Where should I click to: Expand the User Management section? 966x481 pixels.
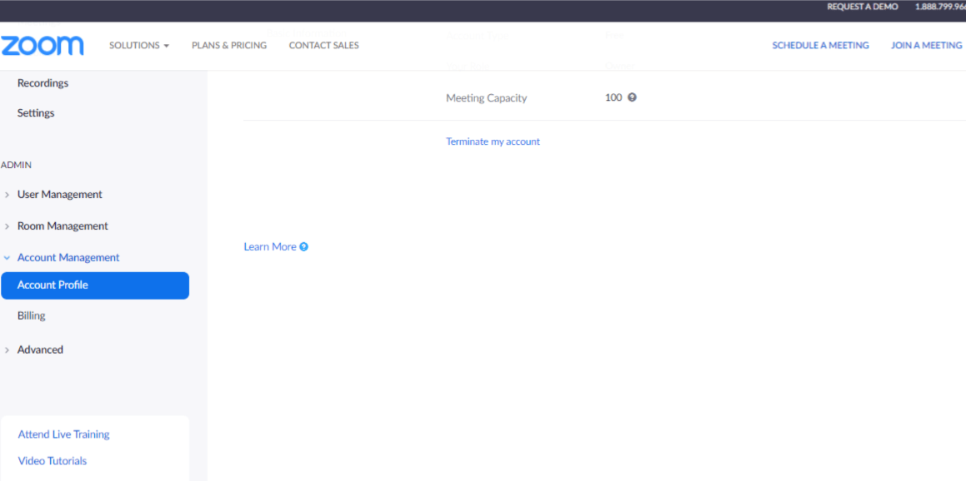(x=59, y=195)
